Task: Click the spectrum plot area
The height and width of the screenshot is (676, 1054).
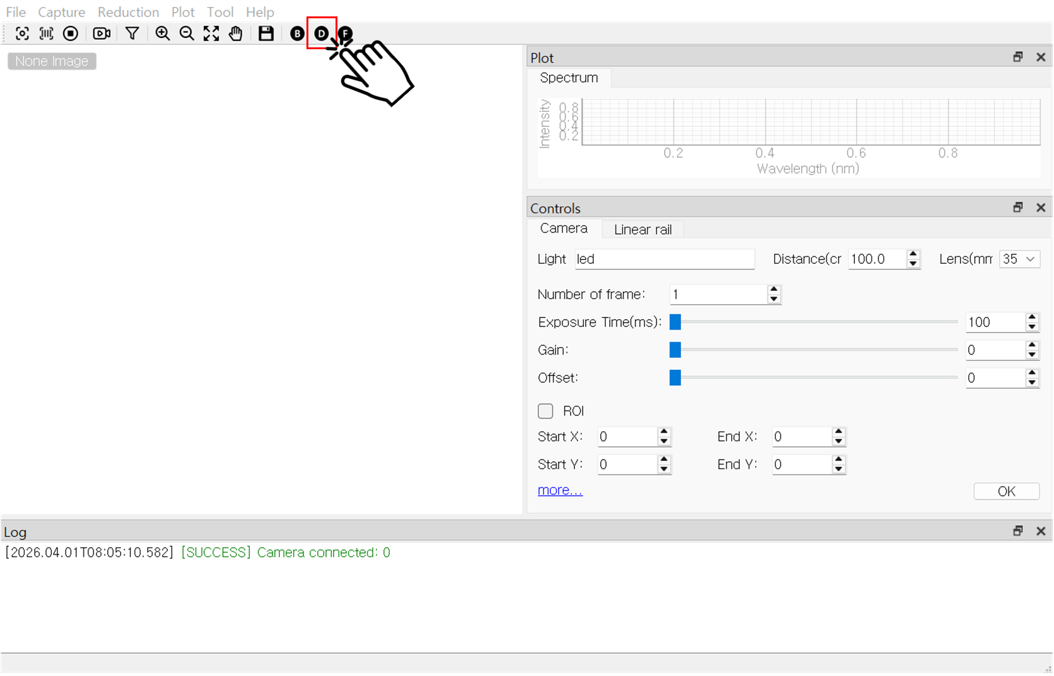Action: (811, 122)
